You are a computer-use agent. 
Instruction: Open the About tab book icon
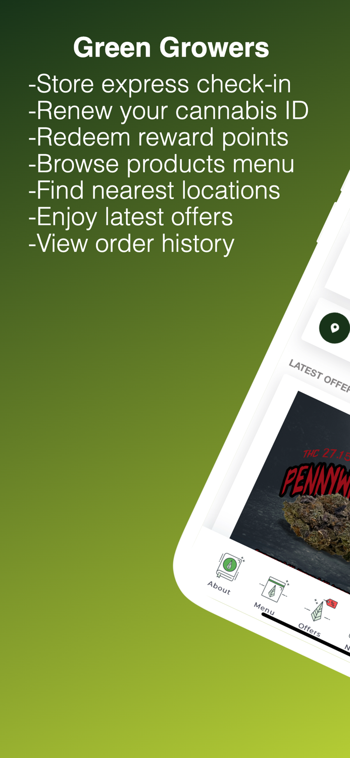click(230, 566)
